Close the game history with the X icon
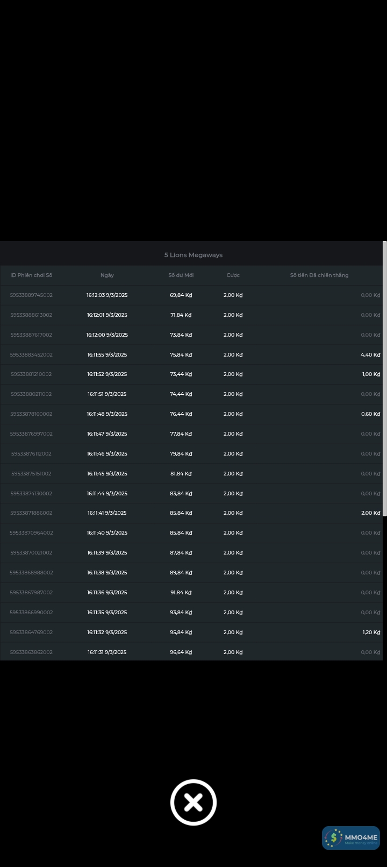387x867 pixels. point(193,802)
